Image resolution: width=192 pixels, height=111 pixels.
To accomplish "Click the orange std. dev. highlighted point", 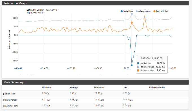I will (x=132, y=22).
